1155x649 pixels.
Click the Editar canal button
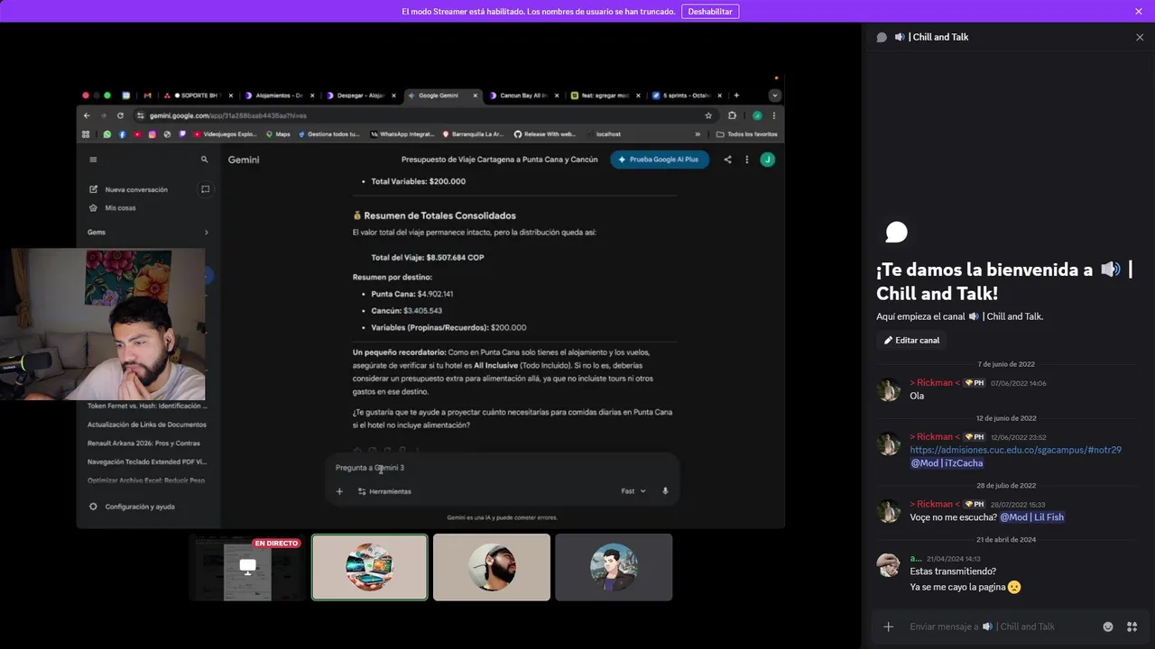coord(912,340)
